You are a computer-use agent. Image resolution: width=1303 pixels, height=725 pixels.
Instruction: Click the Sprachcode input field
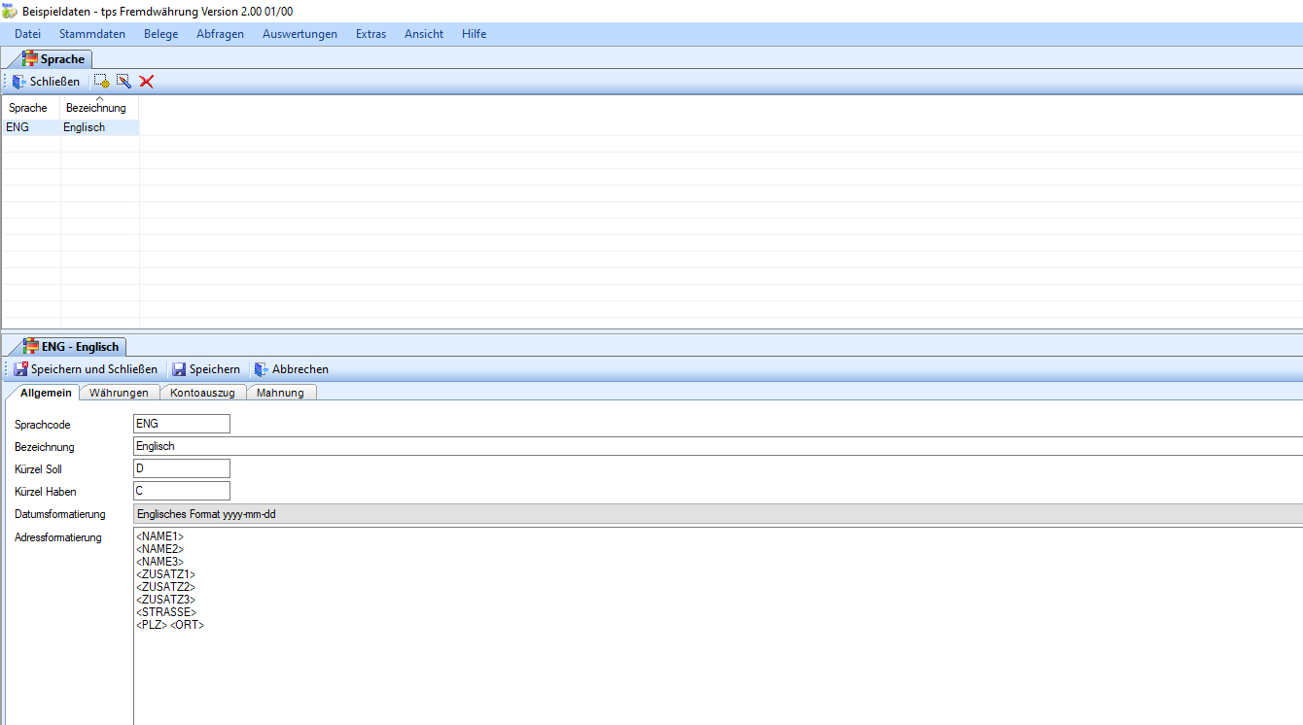coord(181,424)
